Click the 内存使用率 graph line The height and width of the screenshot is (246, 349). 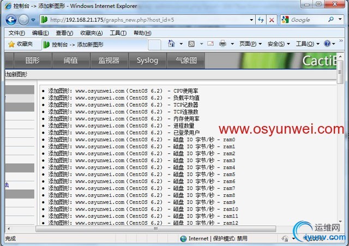[124, 119]
